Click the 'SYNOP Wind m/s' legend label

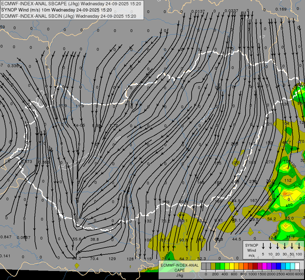(251, 250)
